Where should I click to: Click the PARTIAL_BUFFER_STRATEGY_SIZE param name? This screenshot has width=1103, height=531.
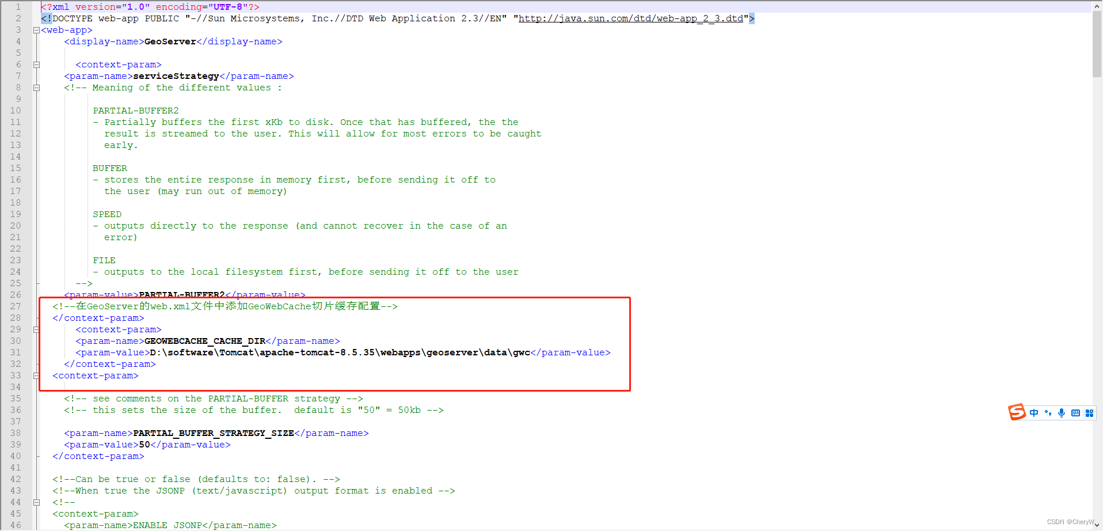point(214,433)
